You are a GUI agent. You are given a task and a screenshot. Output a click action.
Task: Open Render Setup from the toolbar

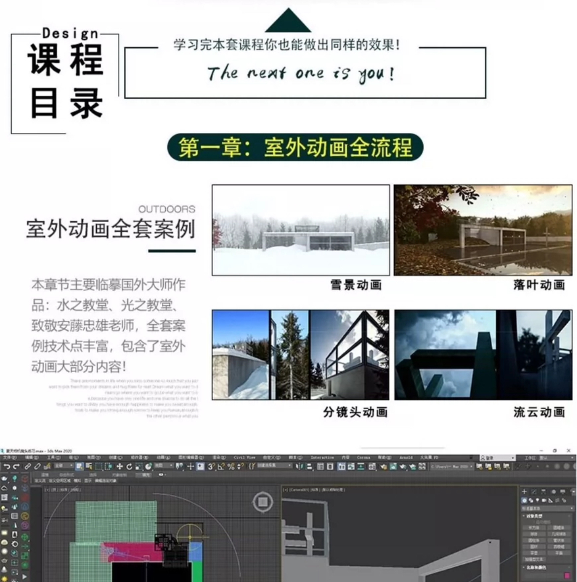tap(384, 466)
